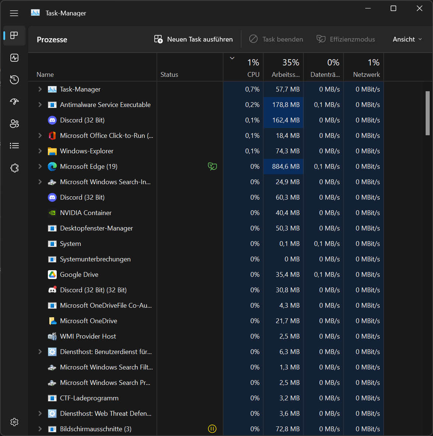Click the Diensthost: Web Threat Defen... gear icon
Screen dimensions: 433x436
[52, 414]
